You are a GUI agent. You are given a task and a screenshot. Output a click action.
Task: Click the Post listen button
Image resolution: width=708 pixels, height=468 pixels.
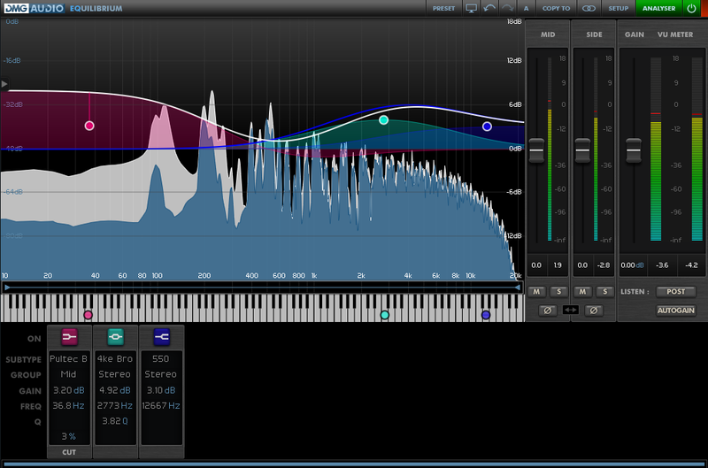tap(675, 291)
